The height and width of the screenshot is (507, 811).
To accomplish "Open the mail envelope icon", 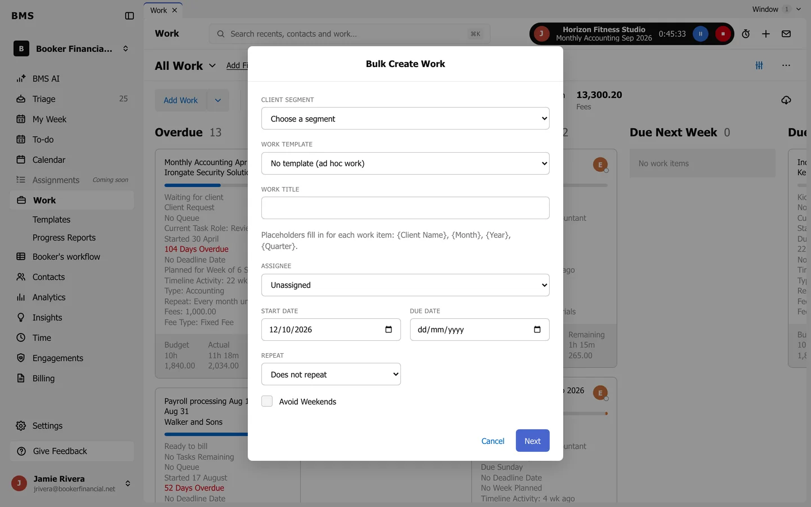I will coord(786,34).
